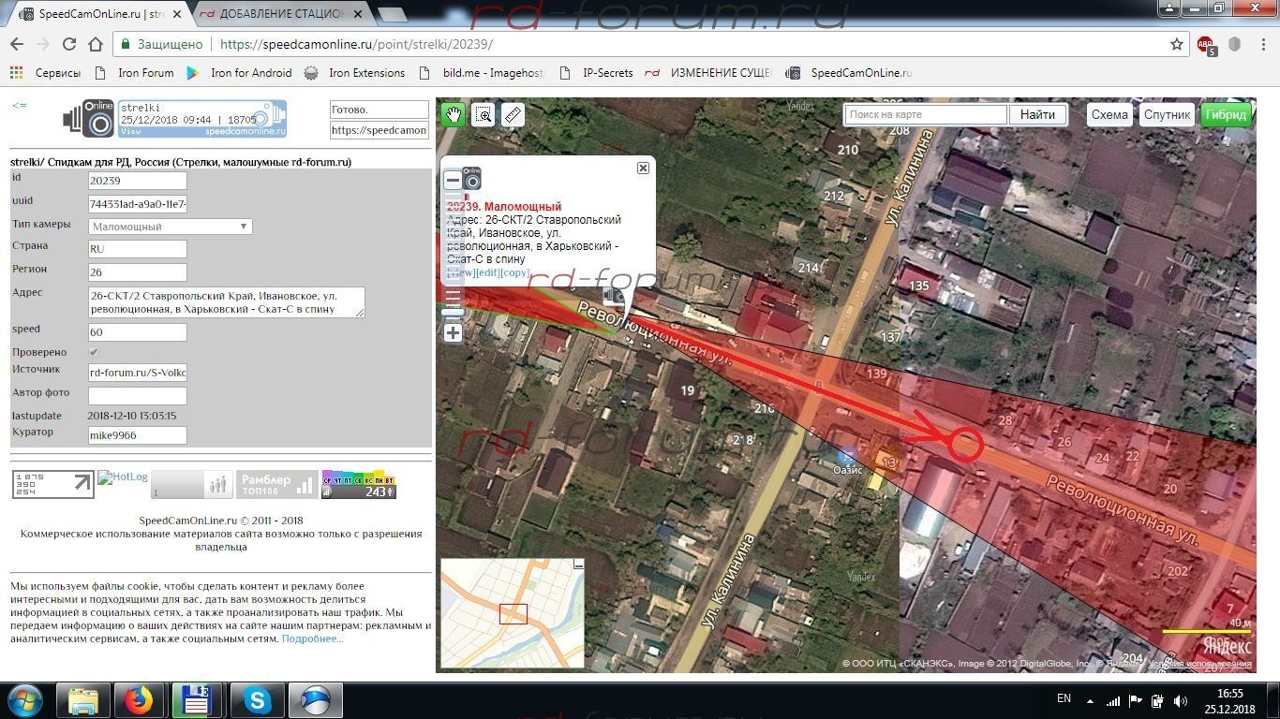
Task: Switch to the SpeedCamOnLine.ru browser tab
Action: 97,14
